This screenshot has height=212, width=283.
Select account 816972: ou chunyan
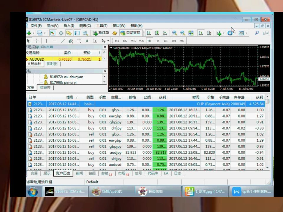pyautogui.click(x=66, y=77)
